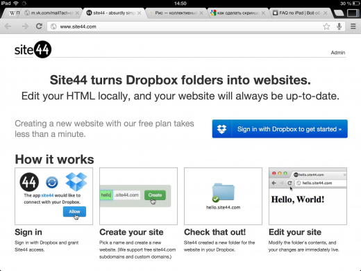The width and height of the screenshot is (361, 271).
Task: Reload the page with the refresh icon
Action: 39,26
